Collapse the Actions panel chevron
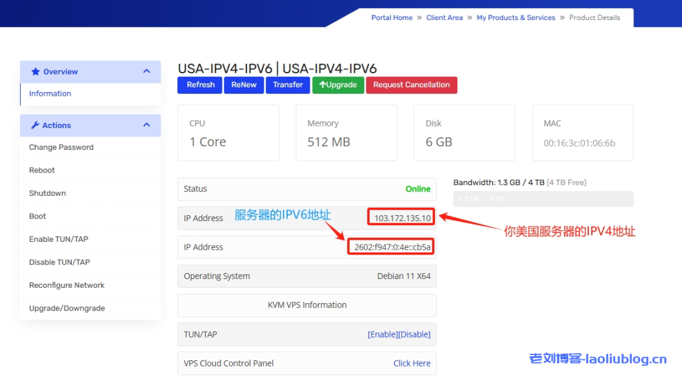The image size is (682, 381). point(147,125)
